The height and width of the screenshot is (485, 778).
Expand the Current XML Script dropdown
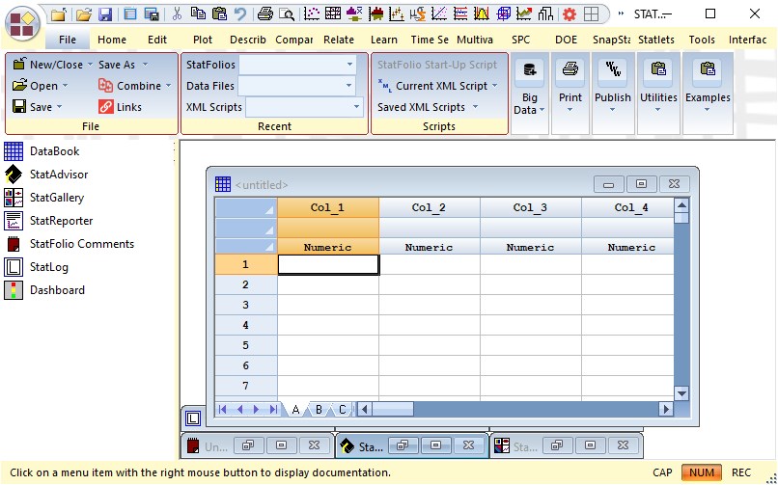tap(494, 86)
